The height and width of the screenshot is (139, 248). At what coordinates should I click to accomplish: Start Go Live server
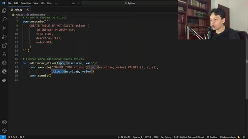[212, 137]
